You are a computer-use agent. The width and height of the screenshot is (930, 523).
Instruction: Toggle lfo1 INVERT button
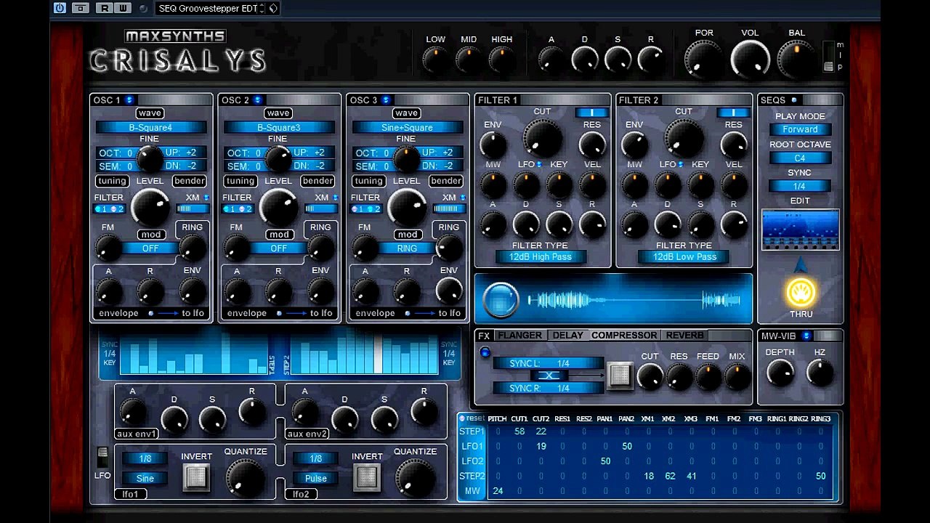coord(196,477)
